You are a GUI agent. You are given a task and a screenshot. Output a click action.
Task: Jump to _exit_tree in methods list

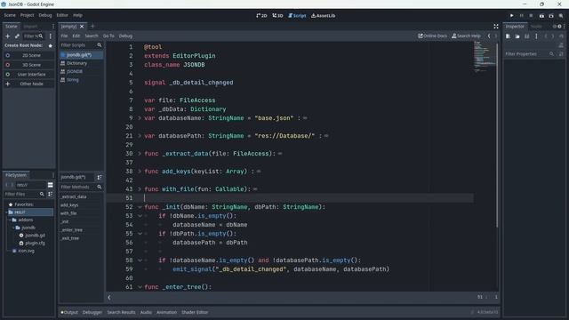70,238
